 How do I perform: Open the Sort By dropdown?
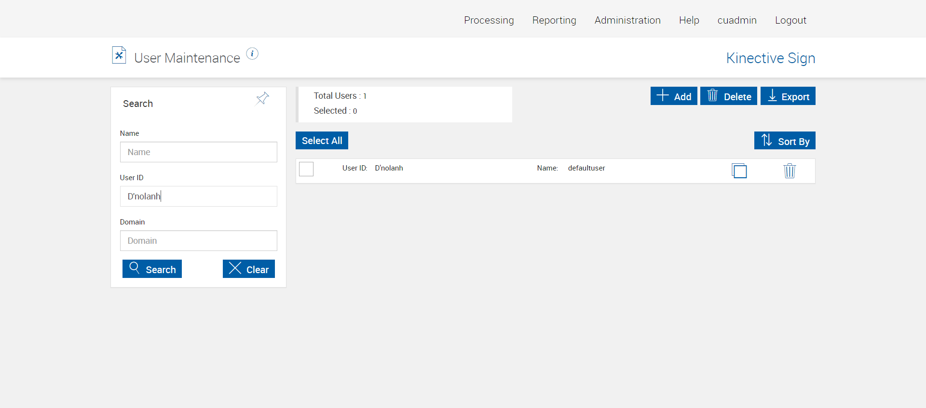785,141
